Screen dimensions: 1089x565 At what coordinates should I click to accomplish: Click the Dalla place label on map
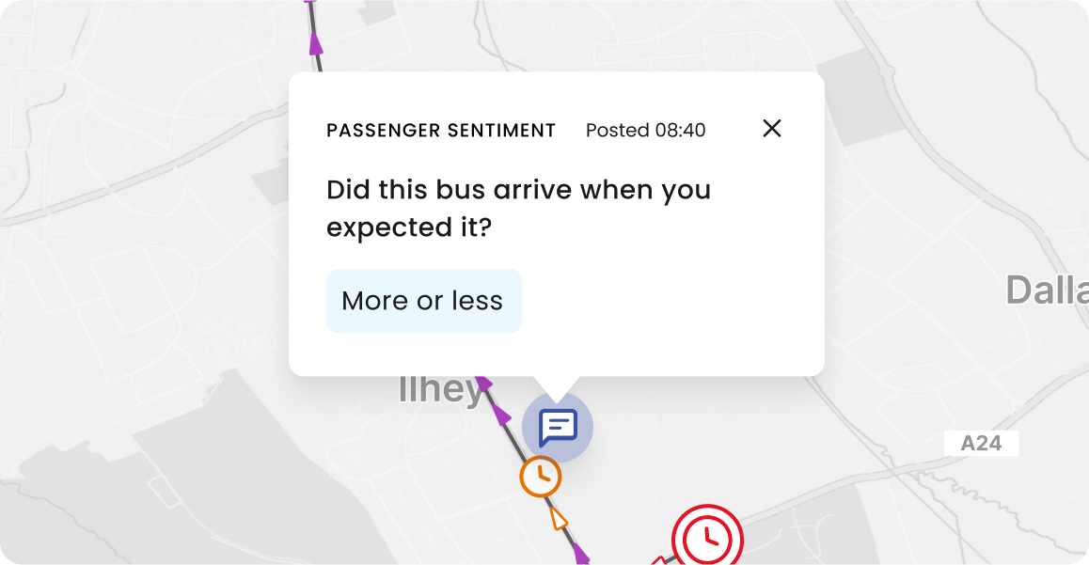(x=1048, y=290)
